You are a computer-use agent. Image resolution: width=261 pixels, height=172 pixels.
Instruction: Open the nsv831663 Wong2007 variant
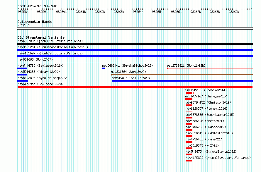pyautogui.click(x=35, y=59)
